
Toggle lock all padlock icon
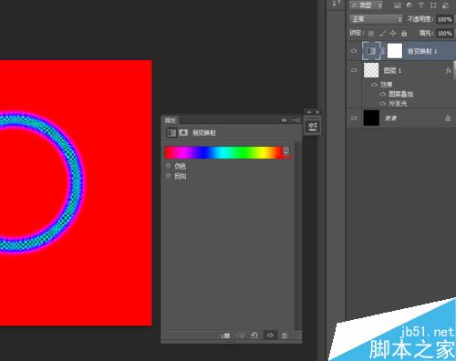point(404,33)
